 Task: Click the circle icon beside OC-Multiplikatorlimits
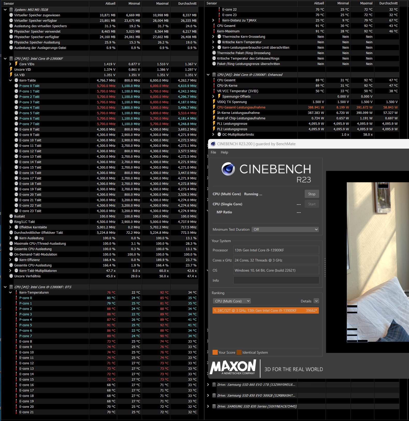click(219, 134)
